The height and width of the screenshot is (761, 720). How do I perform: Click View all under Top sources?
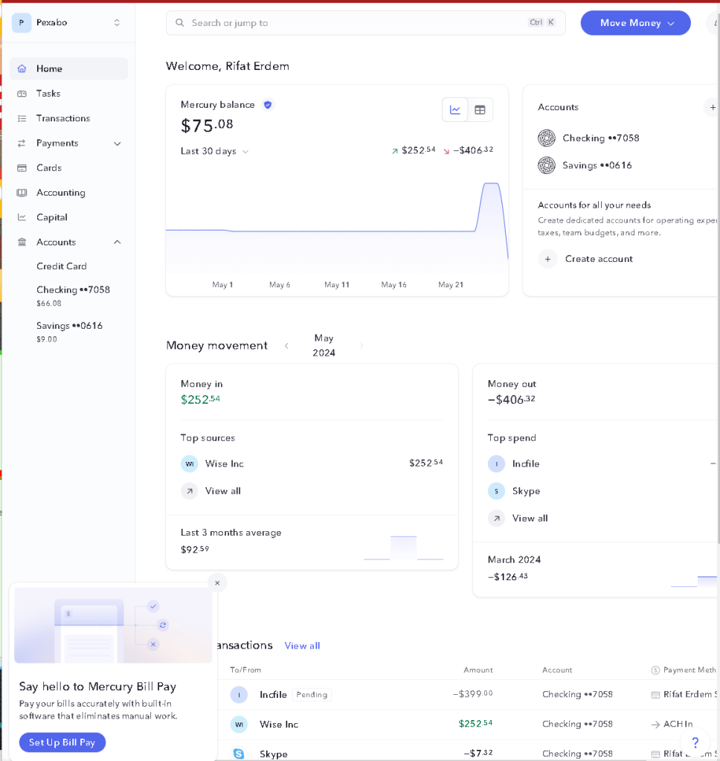click(222, 491)
